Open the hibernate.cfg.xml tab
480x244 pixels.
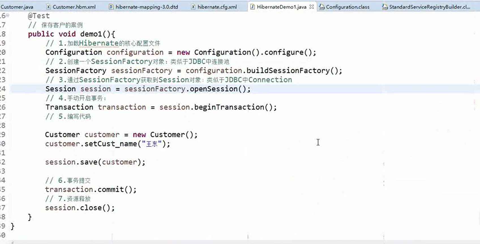pos(214,7)
